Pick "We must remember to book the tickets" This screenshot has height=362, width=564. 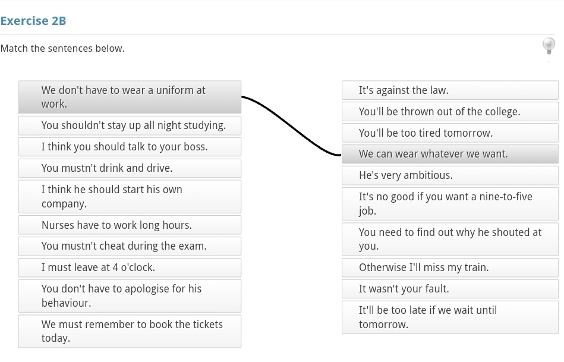coord(130,332)
